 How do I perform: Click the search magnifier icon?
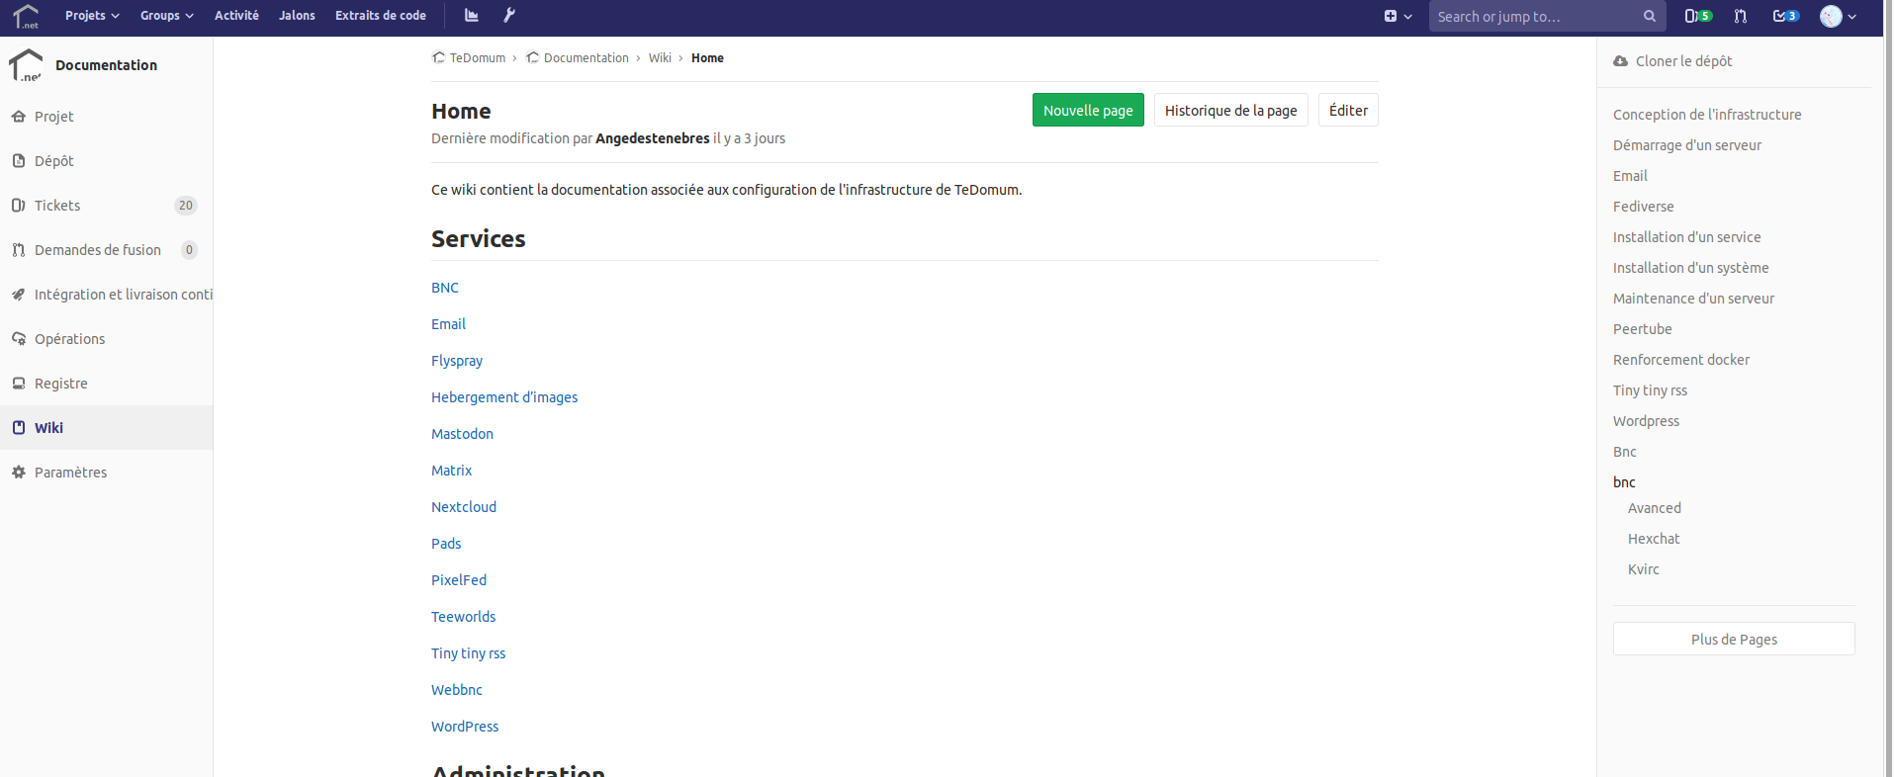1650,16
